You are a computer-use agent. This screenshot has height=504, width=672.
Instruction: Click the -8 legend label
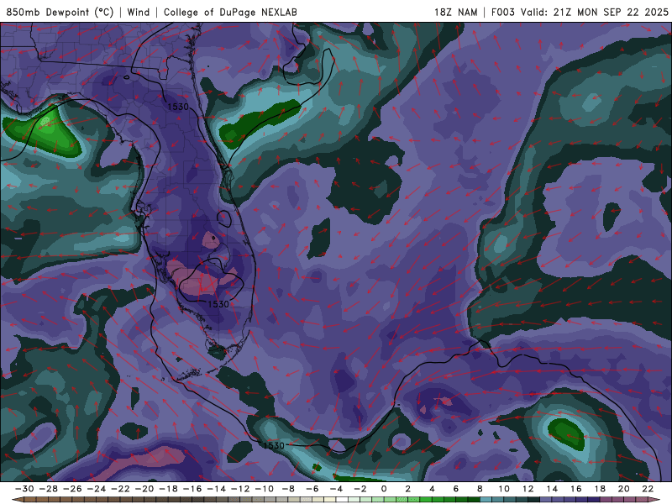tap(288, 489)
